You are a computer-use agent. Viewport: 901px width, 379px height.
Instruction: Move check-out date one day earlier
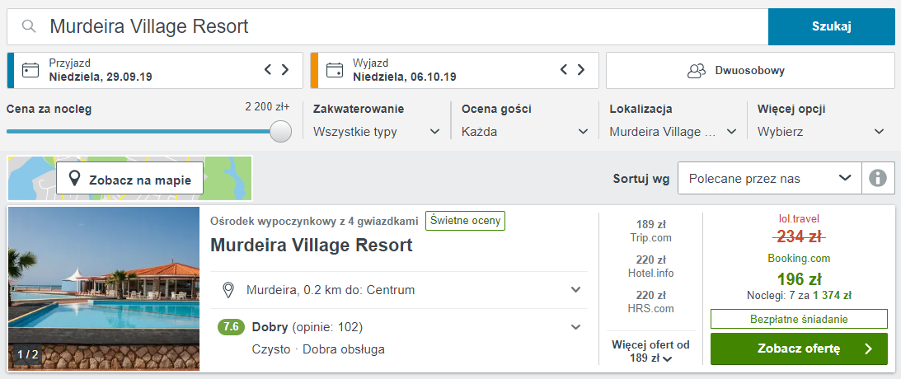[564, 70]
